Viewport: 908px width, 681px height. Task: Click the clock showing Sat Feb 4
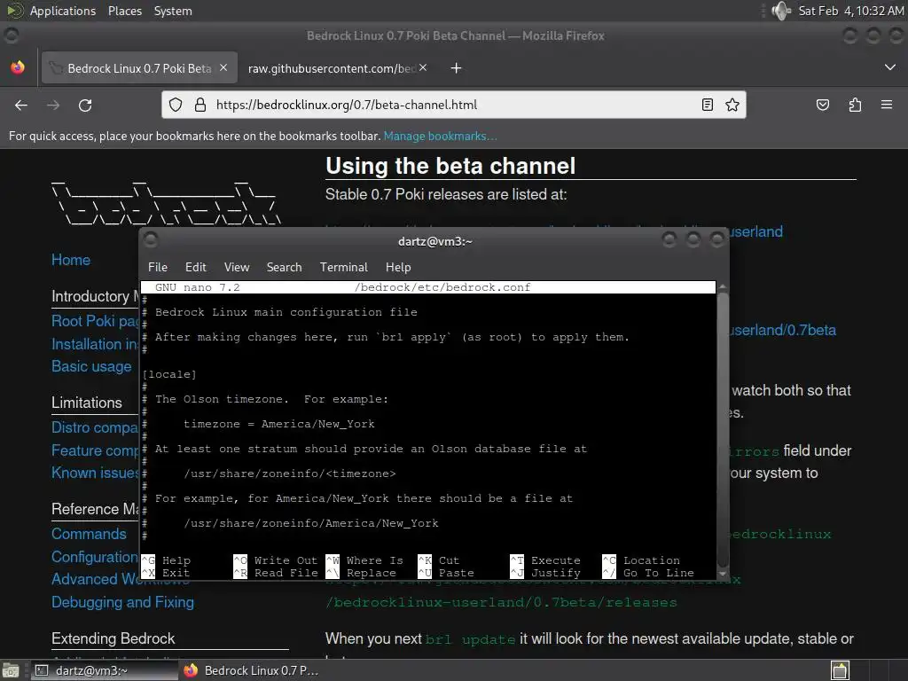pyautogui.click(x=851, y=11)
